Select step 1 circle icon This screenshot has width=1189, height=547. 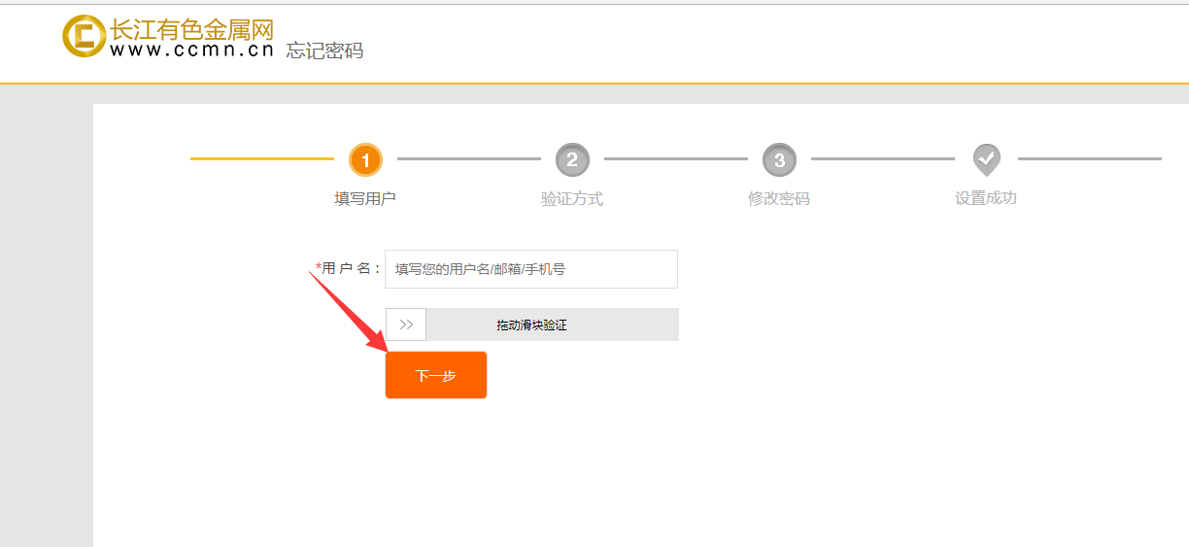click(x=365, y=160)
